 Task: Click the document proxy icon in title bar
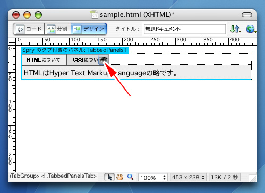94,14
